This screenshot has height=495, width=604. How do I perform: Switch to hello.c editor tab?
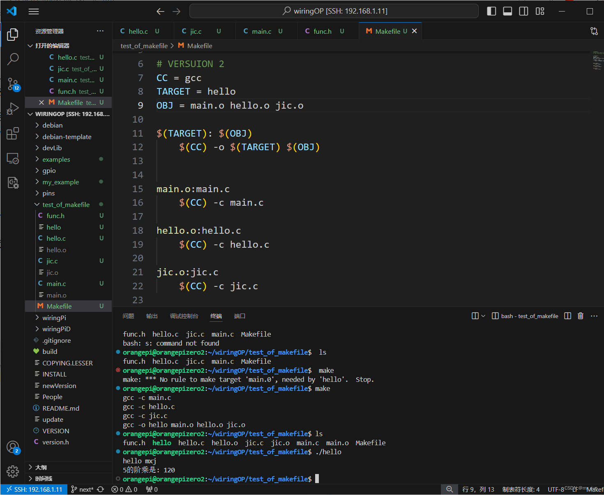click(143, 31)
